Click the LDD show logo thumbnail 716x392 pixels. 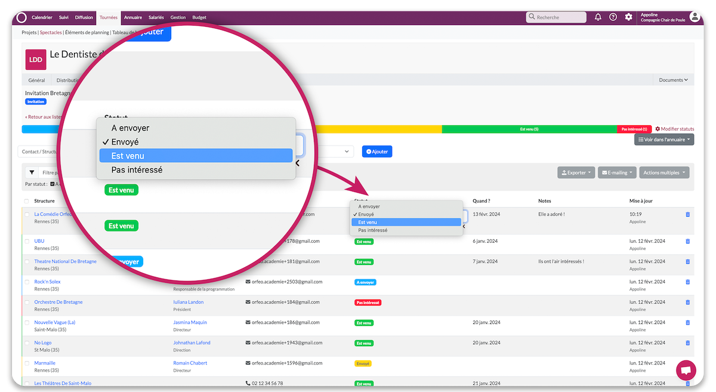tap(36, 60)
